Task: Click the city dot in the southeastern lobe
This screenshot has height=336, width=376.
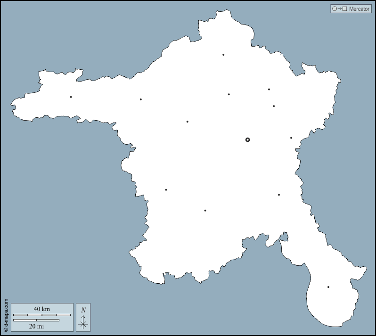Action: (328, 287)
